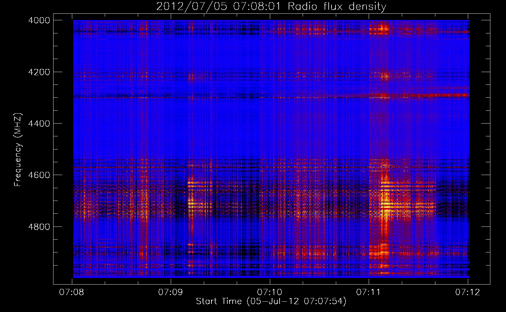Image resolution: width=506 pixels, height=312 pixels.
Task: Click the 07:11 time tick label
Action: tap(368, 292)
